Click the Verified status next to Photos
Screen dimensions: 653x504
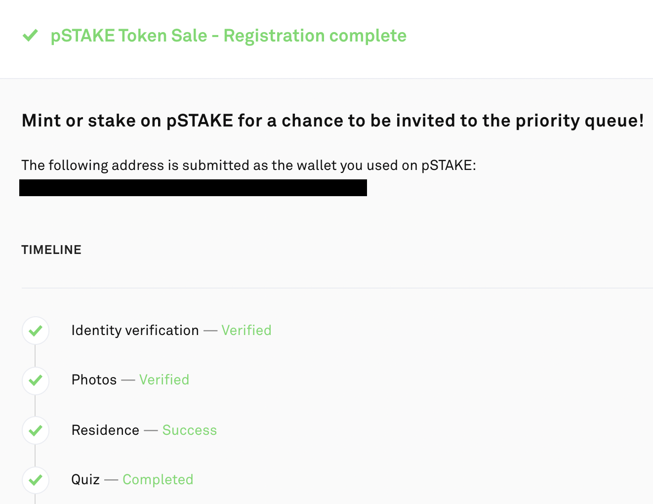(164, 379)
